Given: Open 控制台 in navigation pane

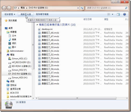Looking at the screenshot, I should 11,85.
